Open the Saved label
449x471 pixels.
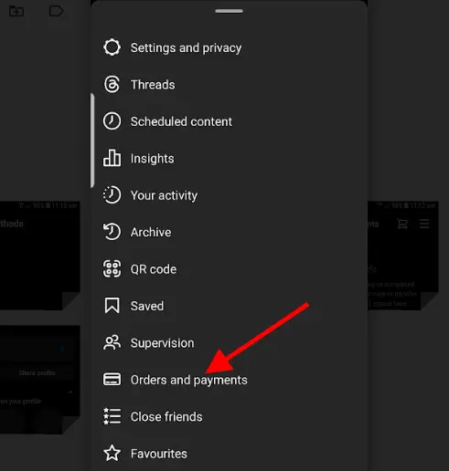pyautogui.click(x=147, y=306)
